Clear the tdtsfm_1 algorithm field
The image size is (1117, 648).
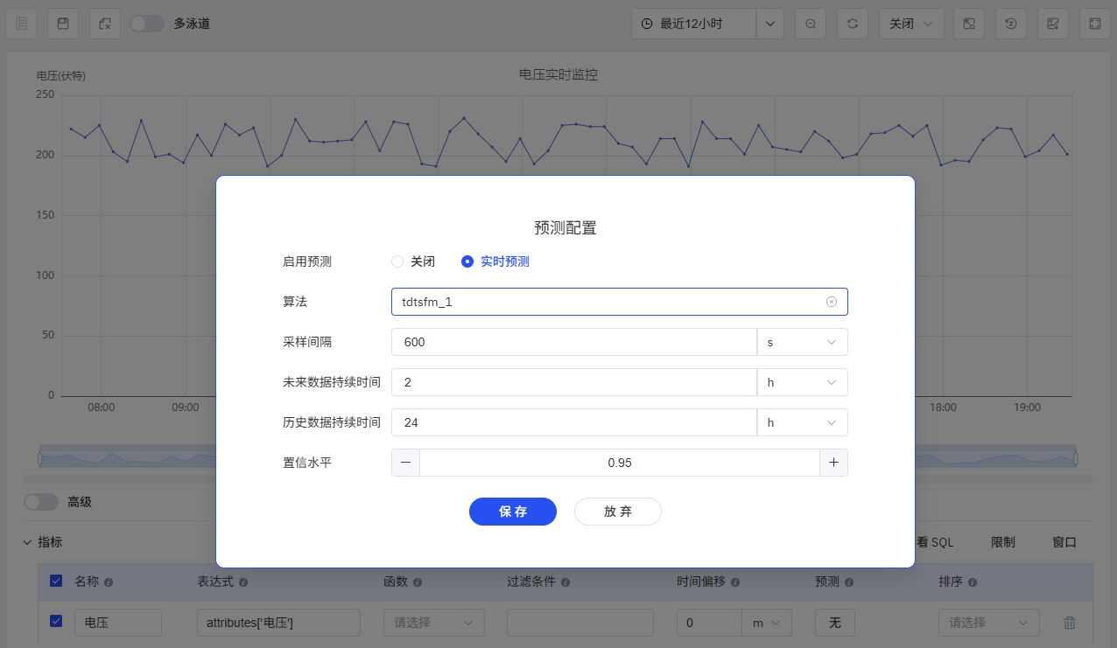(x=831, y=301)
